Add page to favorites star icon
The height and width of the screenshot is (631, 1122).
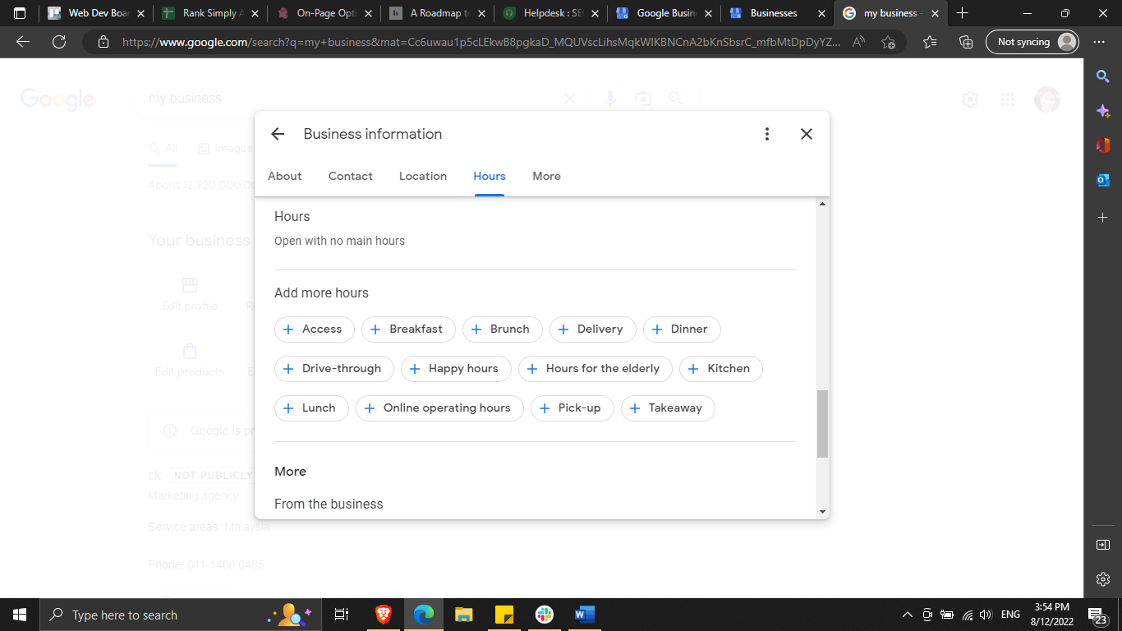coord(888,42)
